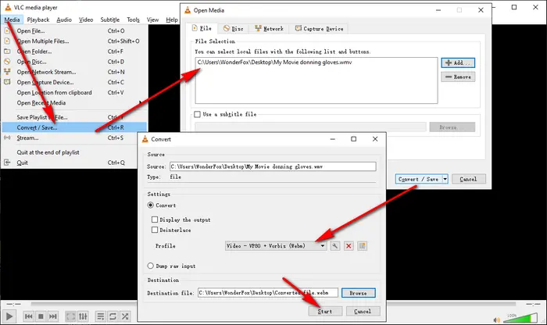Enable Use a subtitle file checkbox
The height and width of the screenshot is (325, 547).
[x=198, y=114]
